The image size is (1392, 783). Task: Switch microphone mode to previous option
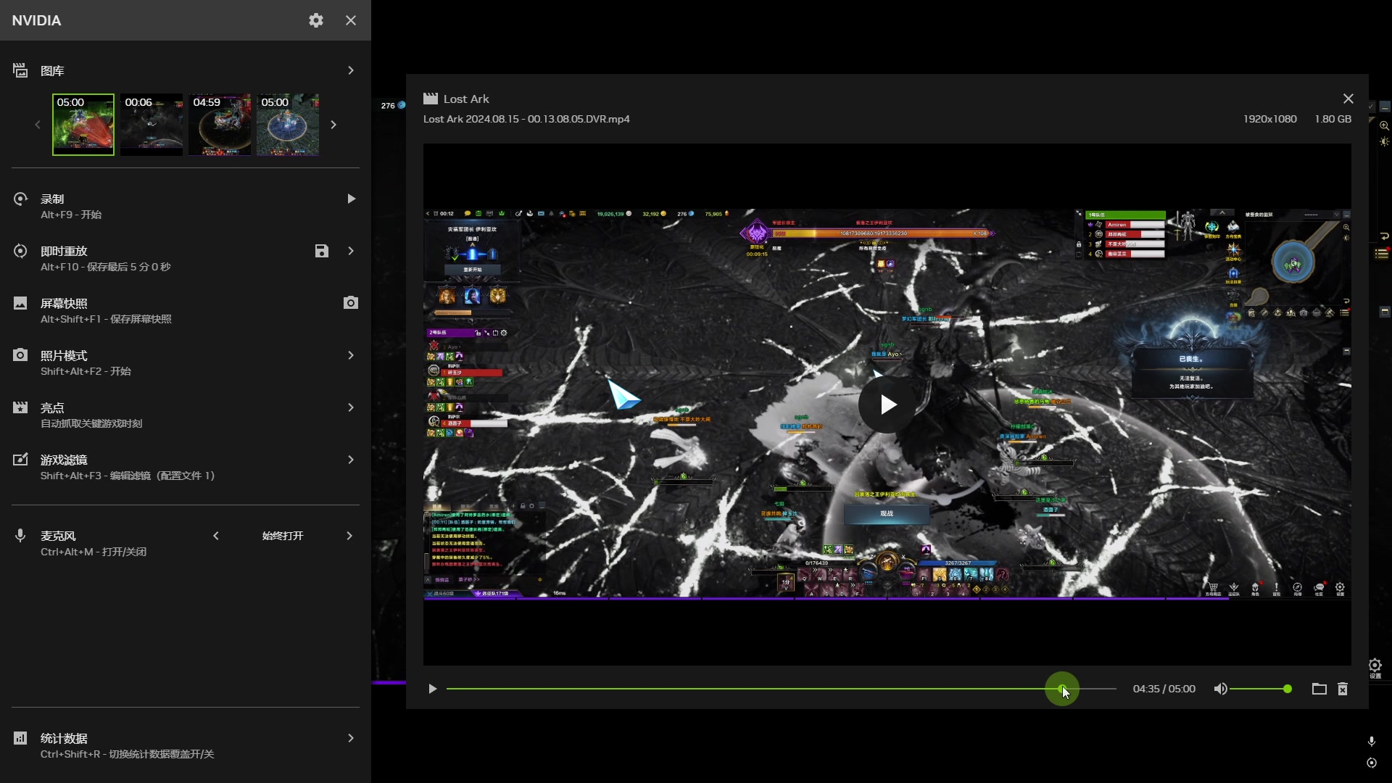216,536
